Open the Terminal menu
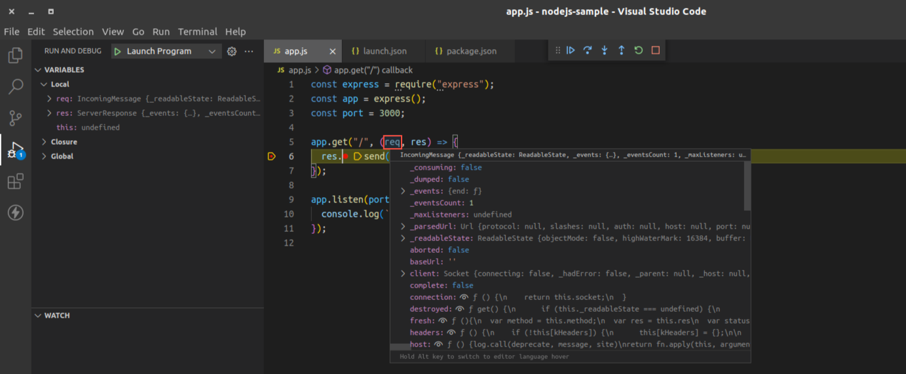Image resolution: width=906 pixels, height=374 pixels. click(x=197, y=31)
